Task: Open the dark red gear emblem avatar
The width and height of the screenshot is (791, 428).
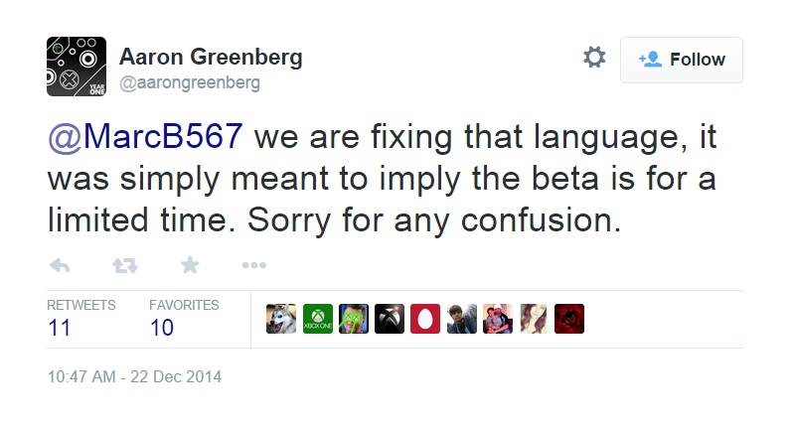Action: [x=569, y=319]
